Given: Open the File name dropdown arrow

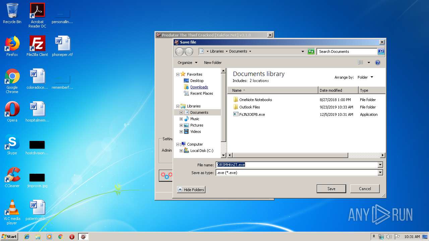Looking at the screenshot, I should [x=380, y=165].
